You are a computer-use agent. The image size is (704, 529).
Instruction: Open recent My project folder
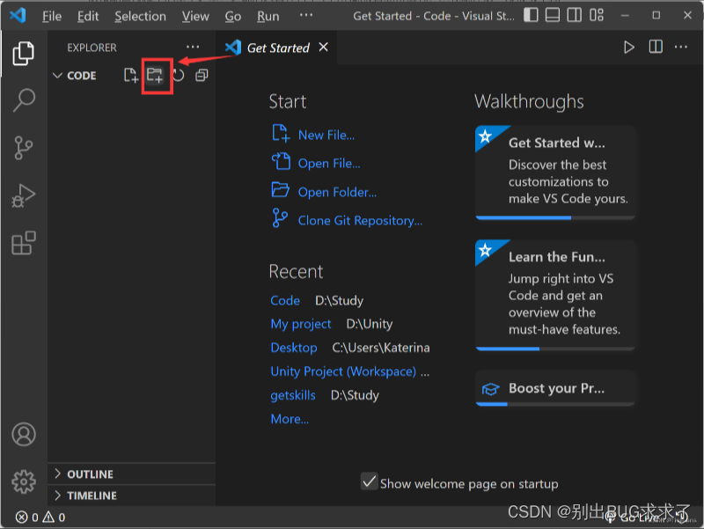pos(300,324)
